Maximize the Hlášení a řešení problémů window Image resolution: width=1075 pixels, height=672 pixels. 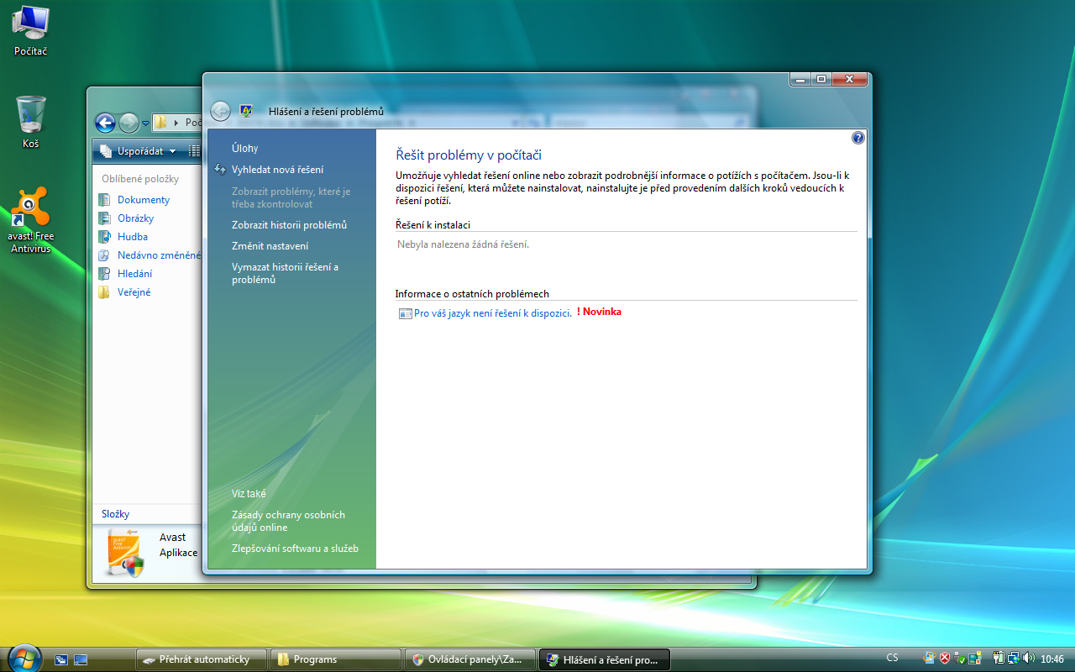(x=821, y=79)
